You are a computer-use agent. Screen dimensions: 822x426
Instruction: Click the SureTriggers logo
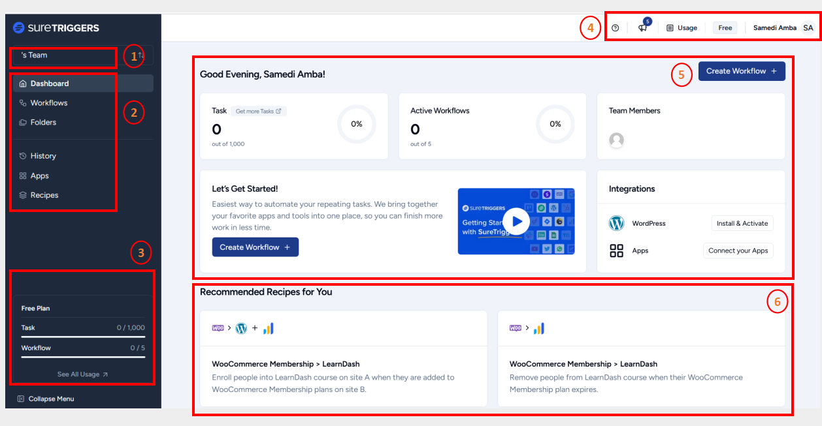tap(56, 27)
